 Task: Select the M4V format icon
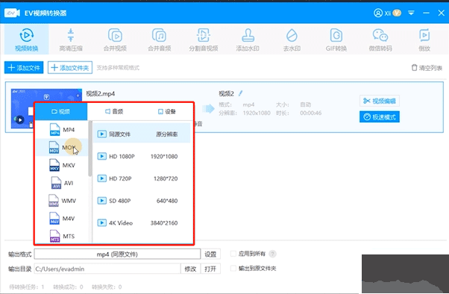click(54, 219)
